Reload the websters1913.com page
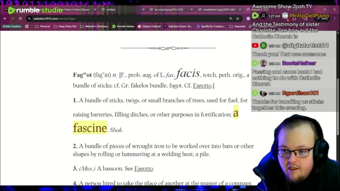Screen dimensions: 340x191 (x=20, y=19)
